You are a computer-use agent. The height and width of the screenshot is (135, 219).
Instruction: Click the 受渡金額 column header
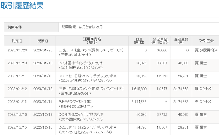pos(181,41)
